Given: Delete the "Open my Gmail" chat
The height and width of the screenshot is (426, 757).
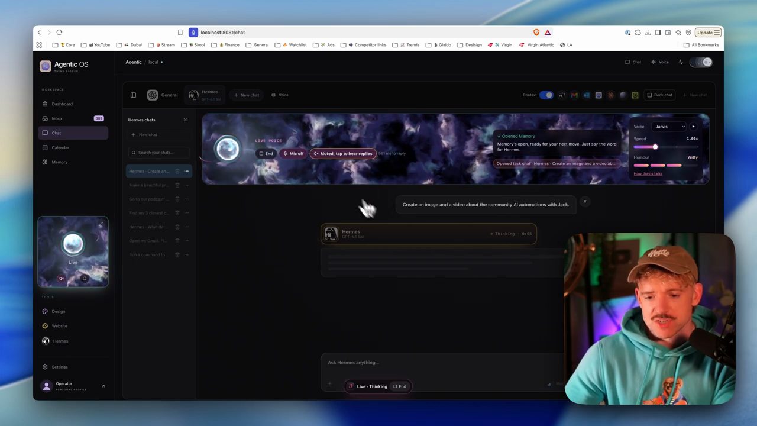Looking at the screenshot, I should pos(177,241).
